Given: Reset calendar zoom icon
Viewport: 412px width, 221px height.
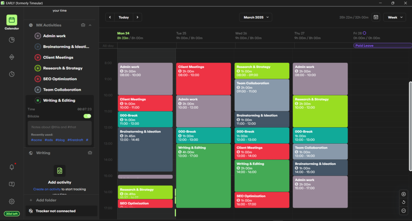Looking at the screenshot, I should tap(404, 202).
